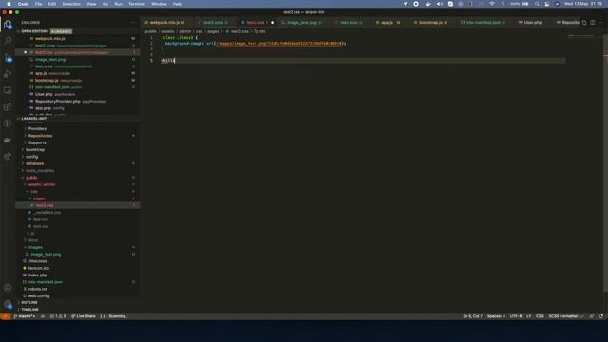This screenshot has width=608, height=342.
Task: Open the editor more actions ellipsis
Action: (x=600, y=23)
